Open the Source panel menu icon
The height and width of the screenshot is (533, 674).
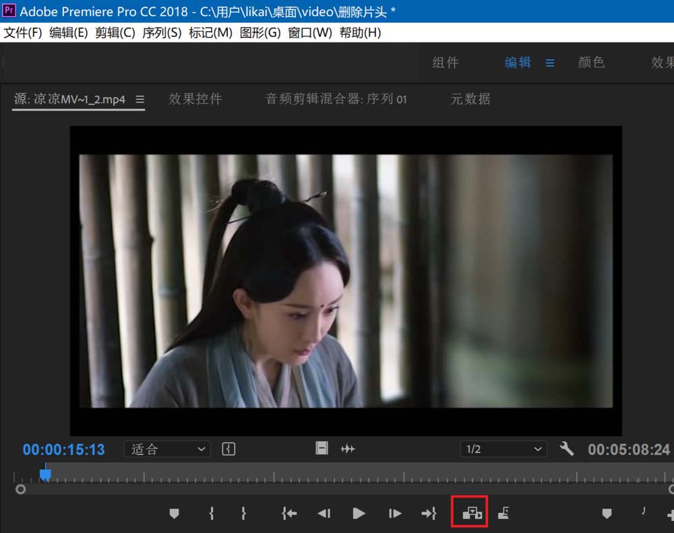coord(140,100)
